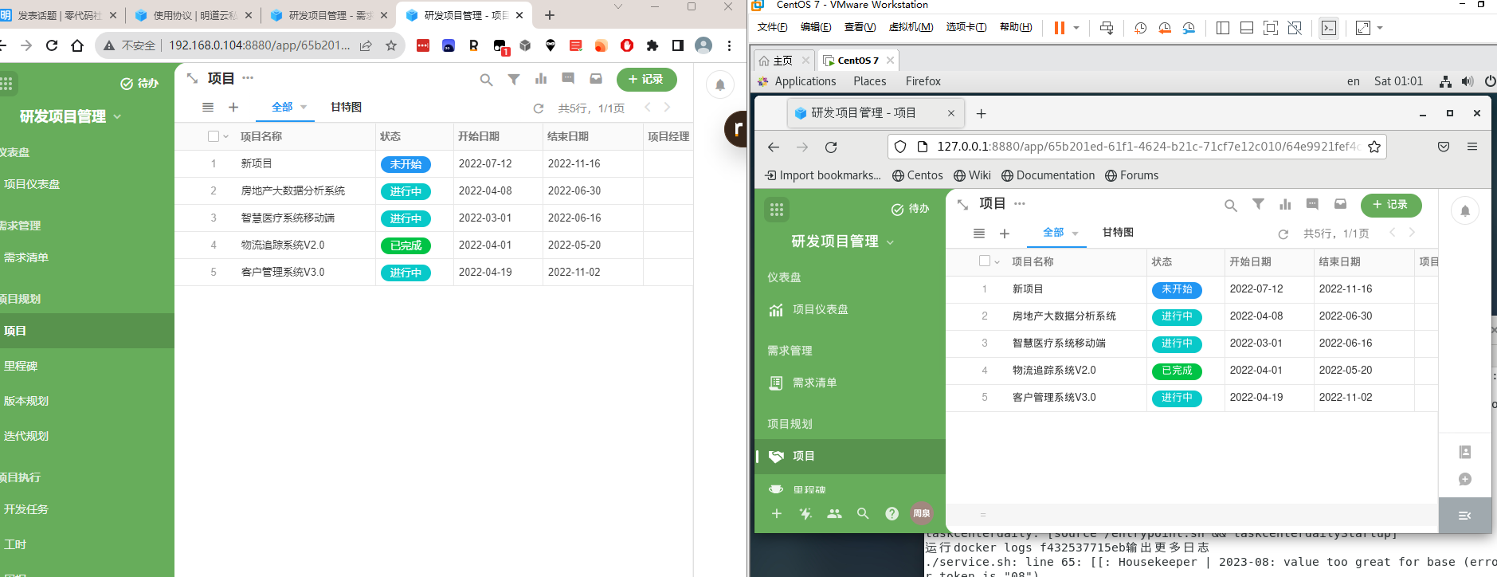Screen dimensions: 1497x577
Task: Click the notification bell in Firefox app
Action: (x=1465, y=211)
